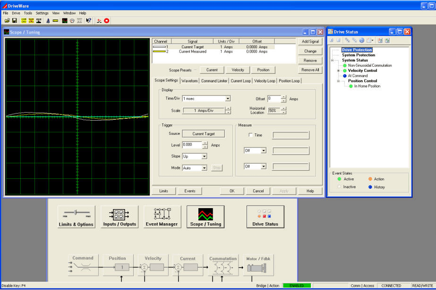Screen dimensions: 436x290
Task: Connect to drive via yellow COM icon
Action: pyautogui.click(x=24, y=21)
